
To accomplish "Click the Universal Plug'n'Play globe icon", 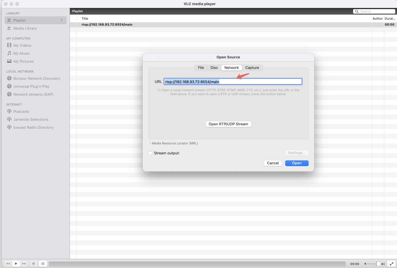I will click(9, 86).
